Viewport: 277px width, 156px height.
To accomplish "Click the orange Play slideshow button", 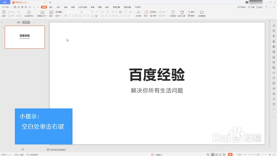I will (230, 155).
